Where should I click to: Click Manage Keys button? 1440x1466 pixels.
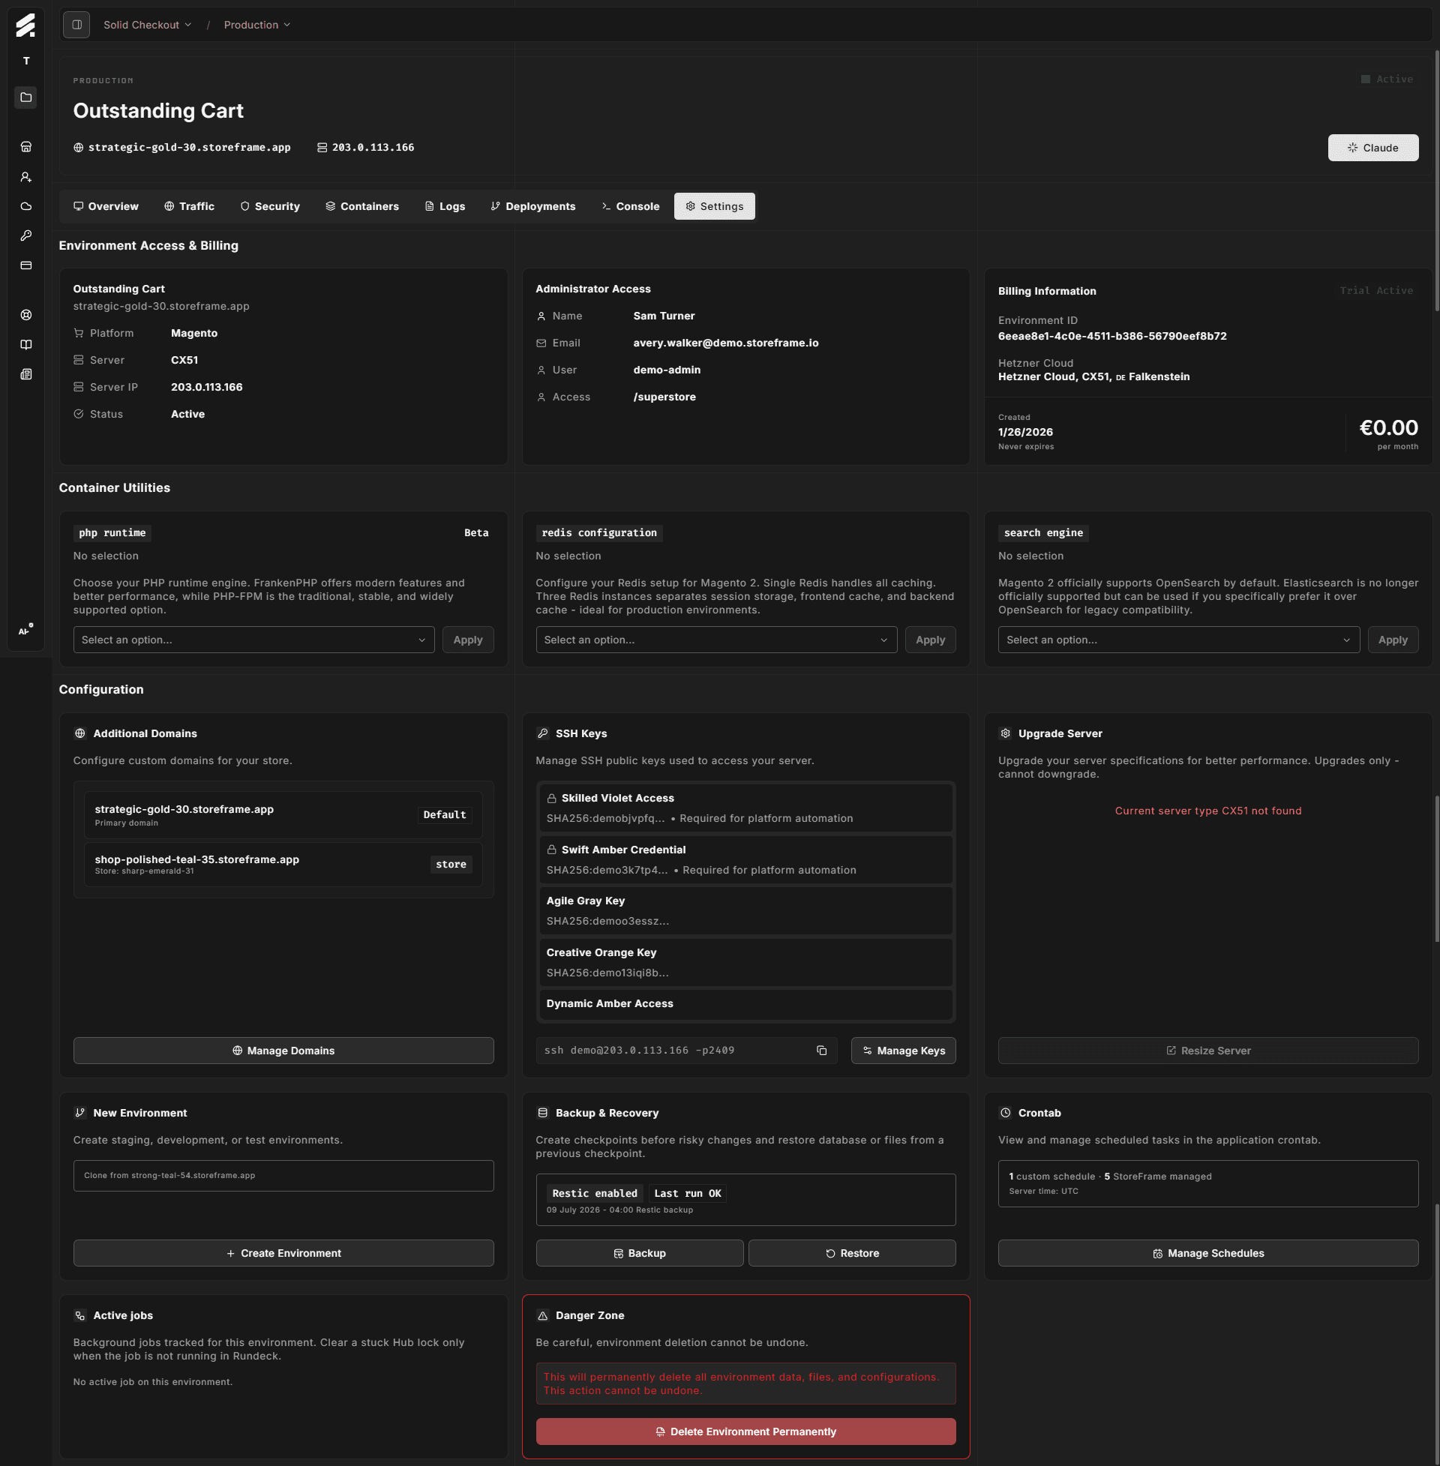point(903,1051)
